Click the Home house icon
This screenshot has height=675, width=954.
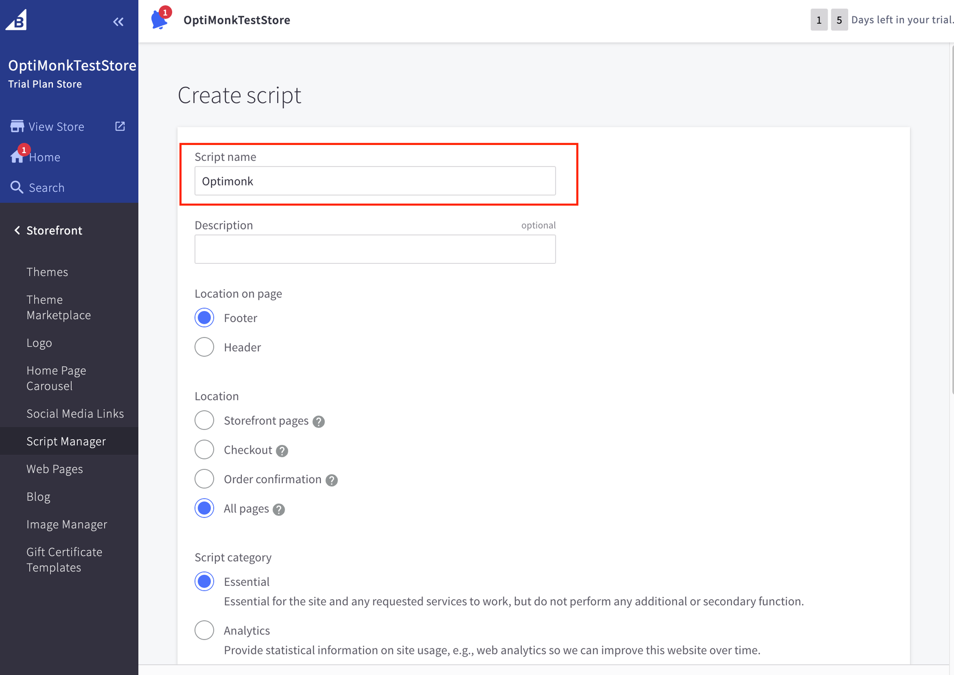click(17, 156)
